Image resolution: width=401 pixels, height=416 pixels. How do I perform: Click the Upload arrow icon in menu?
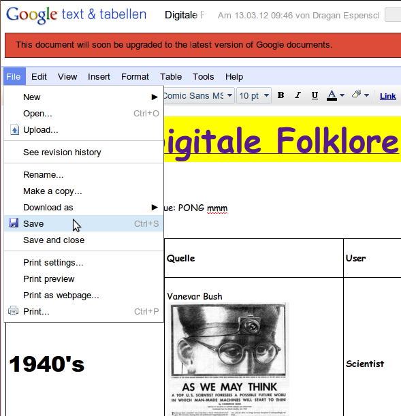14,129
